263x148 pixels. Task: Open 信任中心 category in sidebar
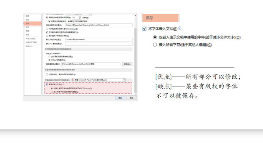[29, 46]
